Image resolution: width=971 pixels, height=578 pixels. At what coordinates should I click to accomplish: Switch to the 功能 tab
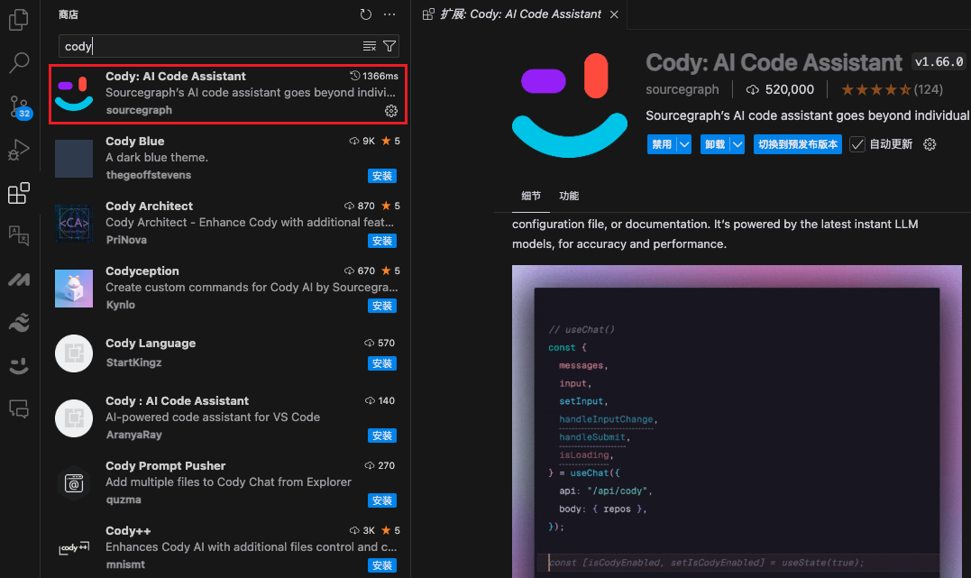point(569,196)
